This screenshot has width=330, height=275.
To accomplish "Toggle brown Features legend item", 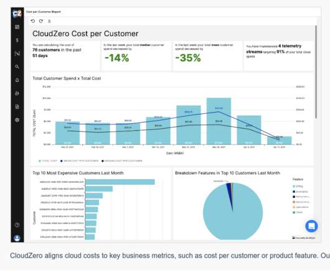I will click(301, 202).
